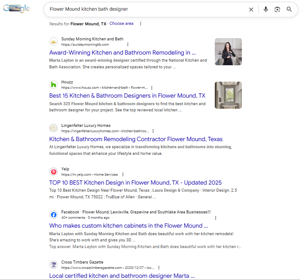The image size is (300, 280).
Task: Open Kitchen & Bathroom Remodeling Contractor link
Action: point(136,139)
